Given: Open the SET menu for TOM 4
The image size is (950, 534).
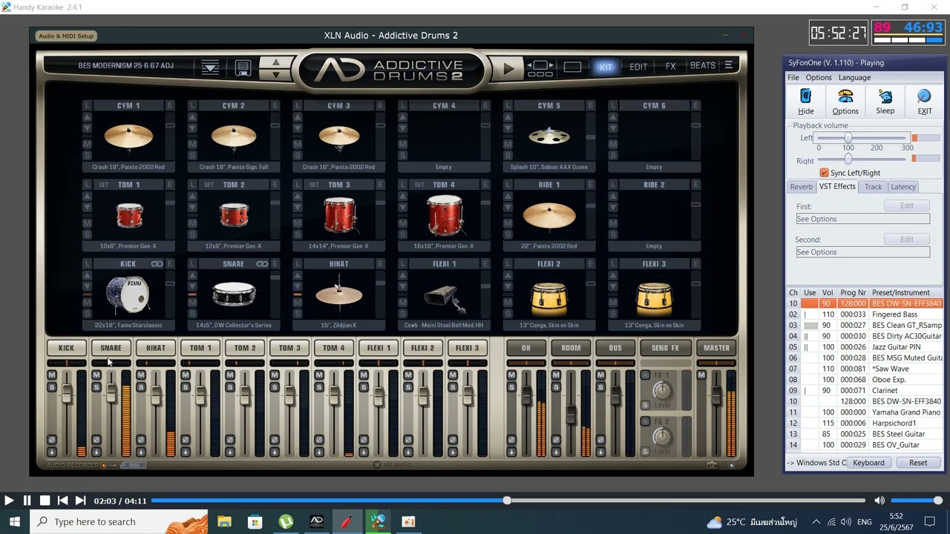Looking at the screenshot, I should coord(419,185).
